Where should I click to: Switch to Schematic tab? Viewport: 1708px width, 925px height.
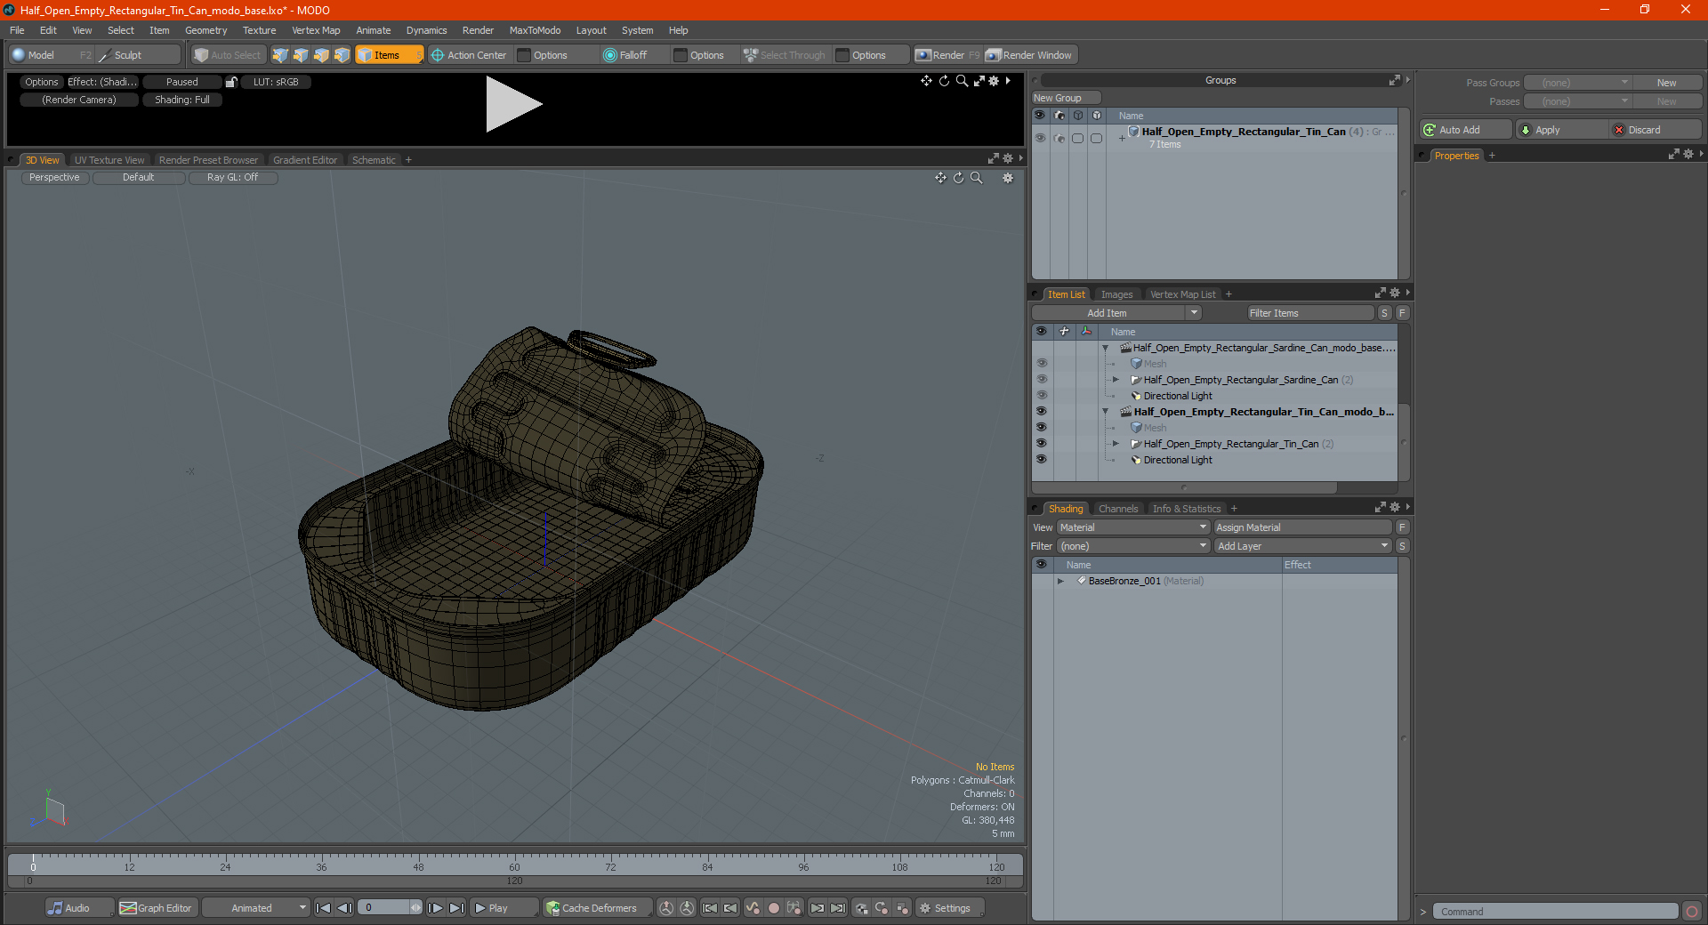pyautogui.click(x=374, y=160)
